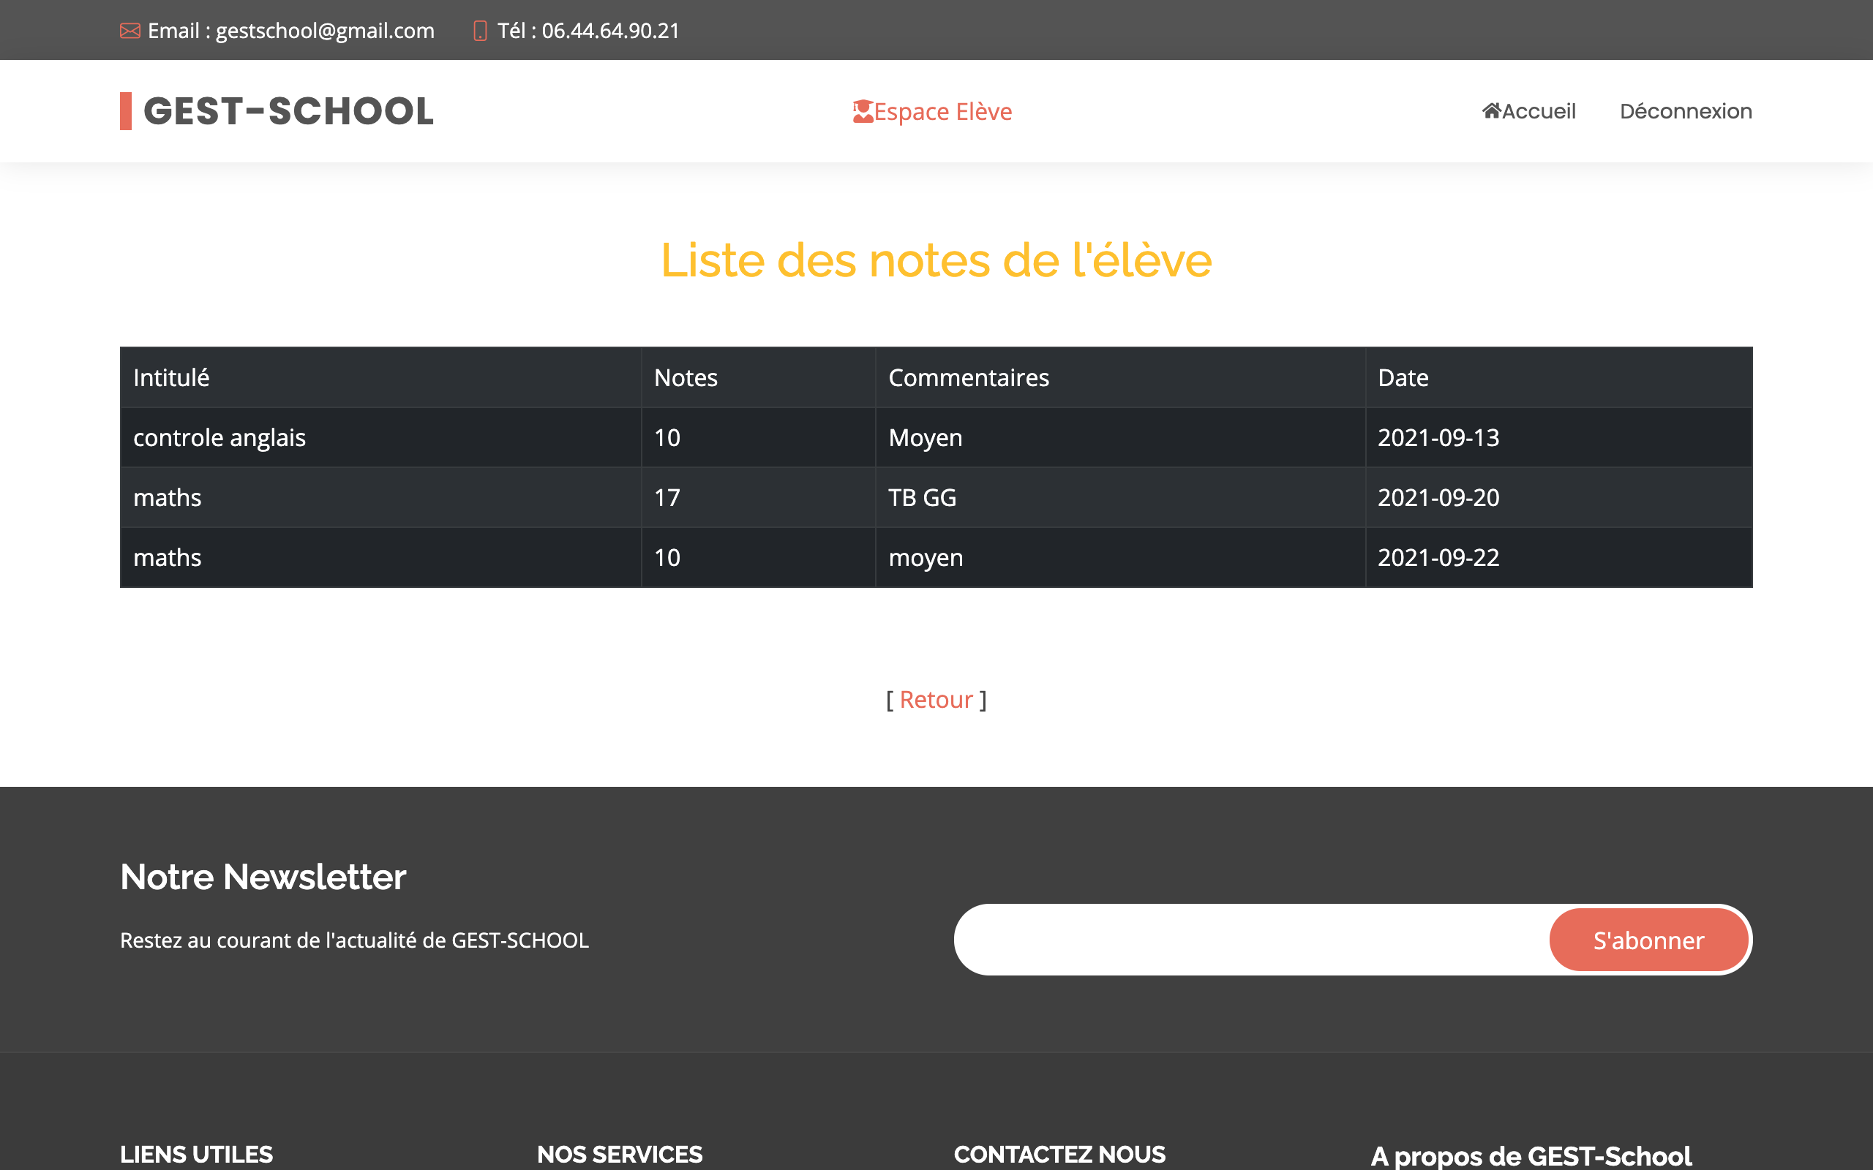Screen dimensions: 1873x1170
Task: Follow the Retour link
Action: 935,700
